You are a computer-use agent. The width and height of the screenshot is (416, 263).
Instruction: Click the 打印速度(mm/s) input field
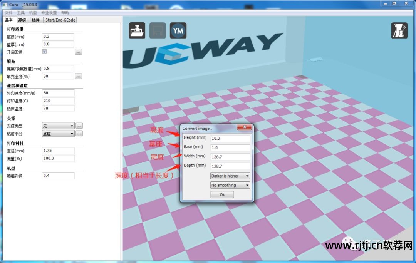click(x=58, y=93)
